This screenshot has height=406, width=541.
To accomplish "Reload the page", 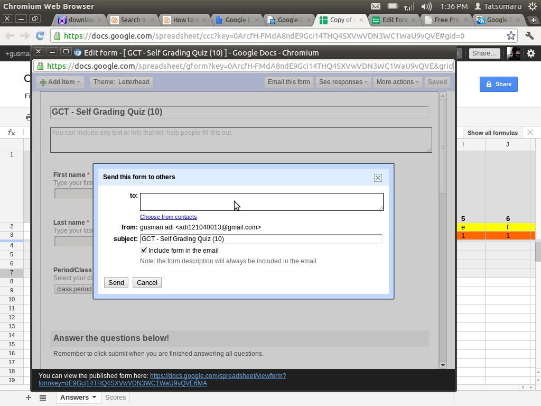I will 40,35.
